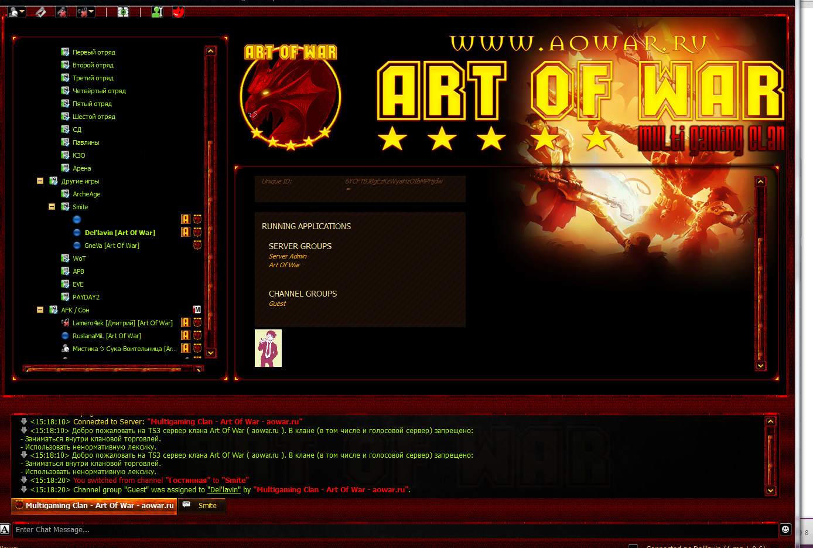
Task: Click the APB channel icon
Action: click(x=65, y=271)
